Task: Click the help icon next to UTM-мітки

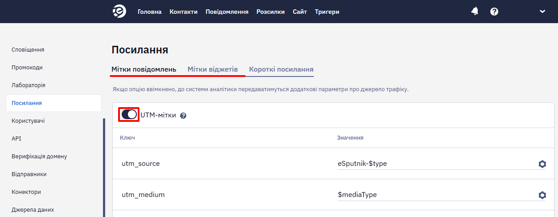Action: (183, 116)
